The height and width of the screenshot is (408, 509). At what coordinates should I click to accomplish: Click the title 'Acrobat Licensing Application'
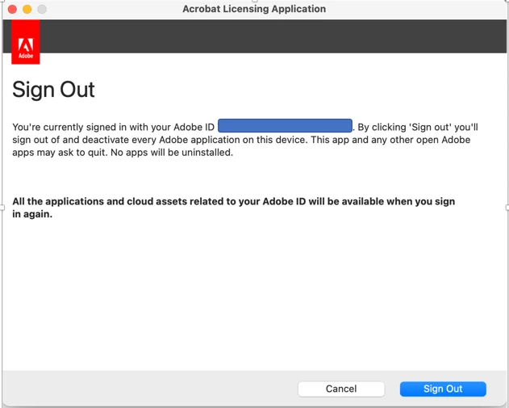pyautogui.click(x=254, y=9)
